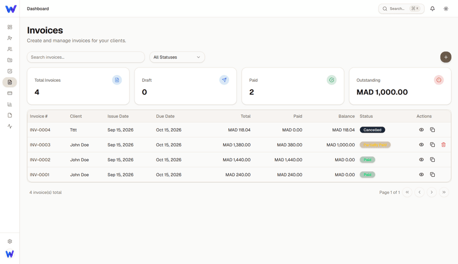Click the Outstanding MAD 1,000.00 card value
The width and height of the screenshot is (458, 264).
tap(382, 92)
